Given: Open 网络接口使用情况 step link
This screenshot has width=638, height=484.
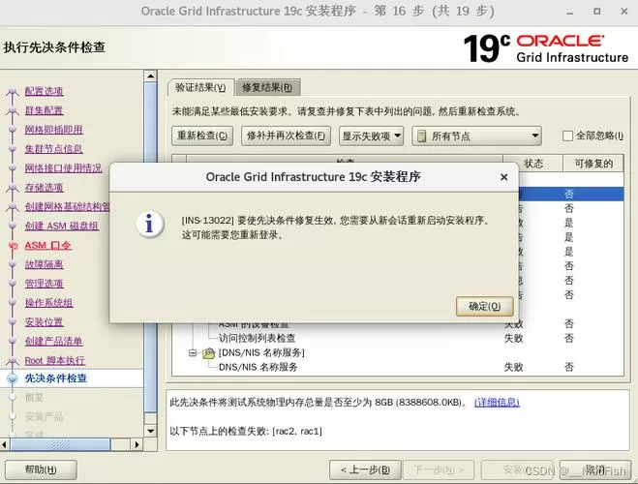Looking at the screenshot, I should pyautogui.click(x=64, y=168).
